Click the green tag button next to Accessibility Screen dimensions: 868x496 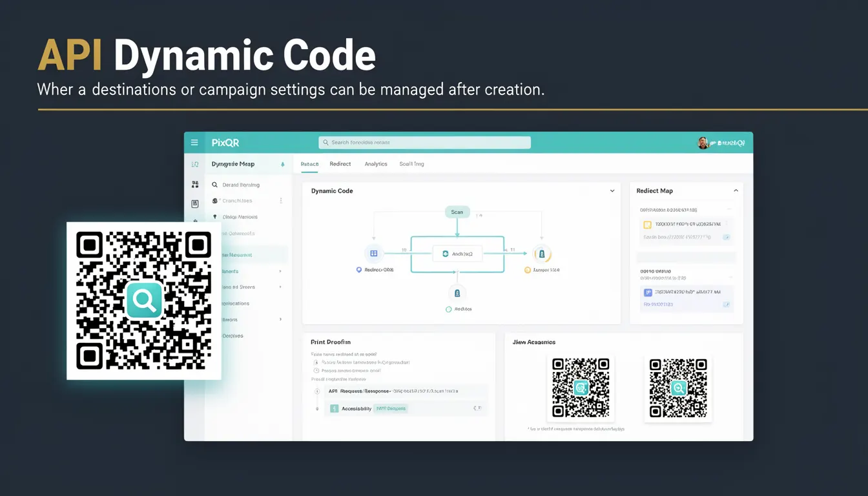(391, 408)
